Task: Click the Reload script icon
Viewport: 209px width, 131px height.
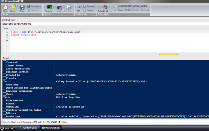Action: tap(32, 11)
